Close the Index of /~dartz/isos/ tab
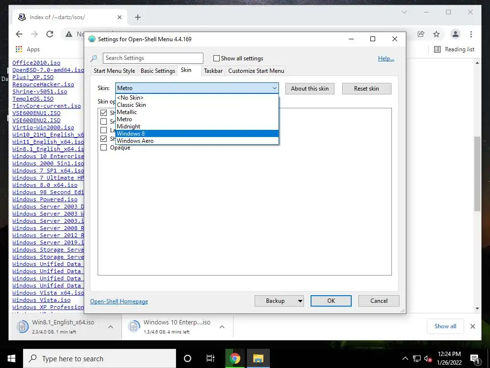Screen dimensions: 490x368 pos(119,17)
